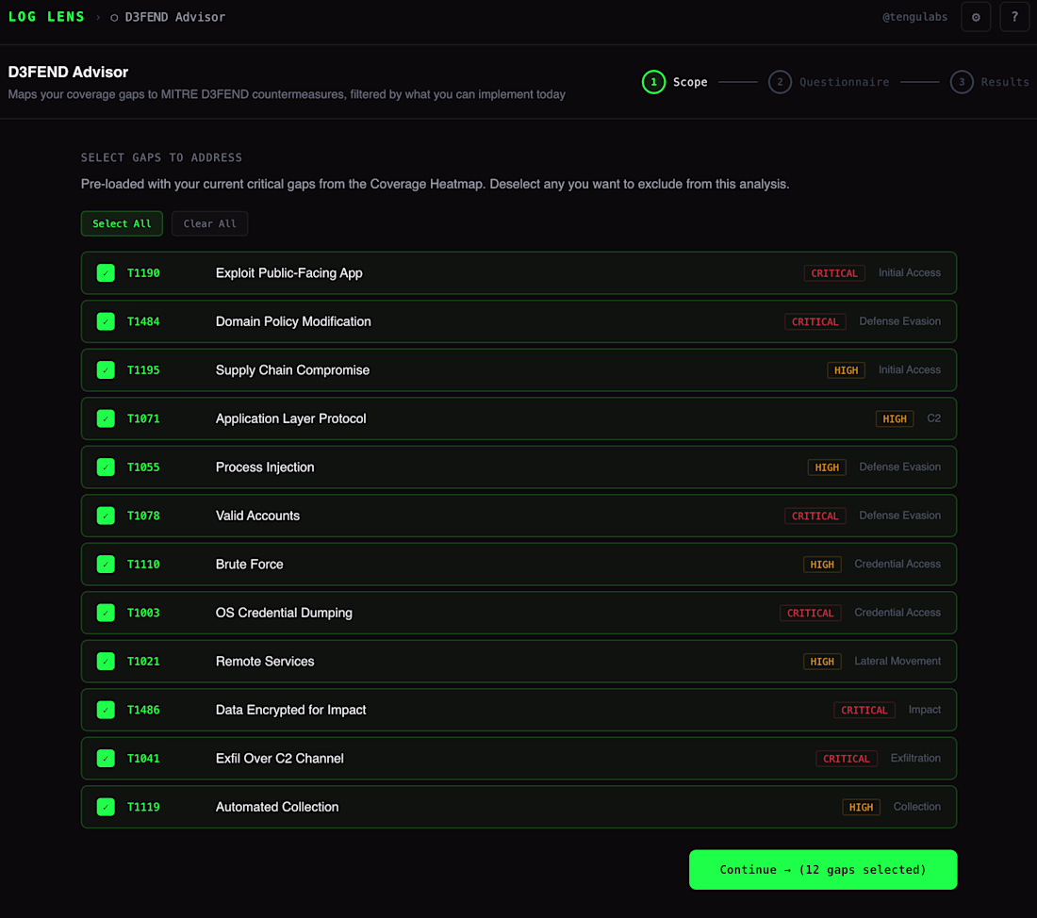Click the 'Remote Services' name
Screen dimensions: 1037x918
pyautogui.click(x=265, y=662)
